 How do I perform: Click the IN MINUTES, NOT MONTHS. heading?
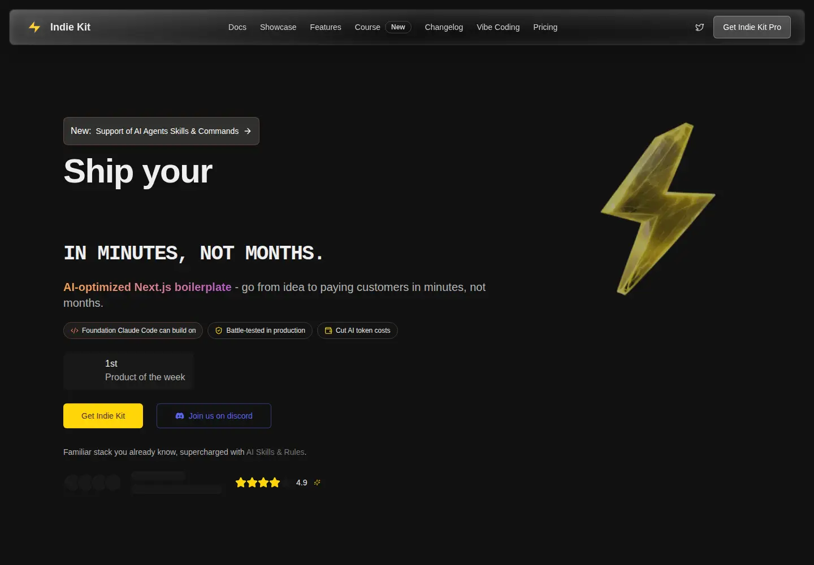(x=193, y=253)
